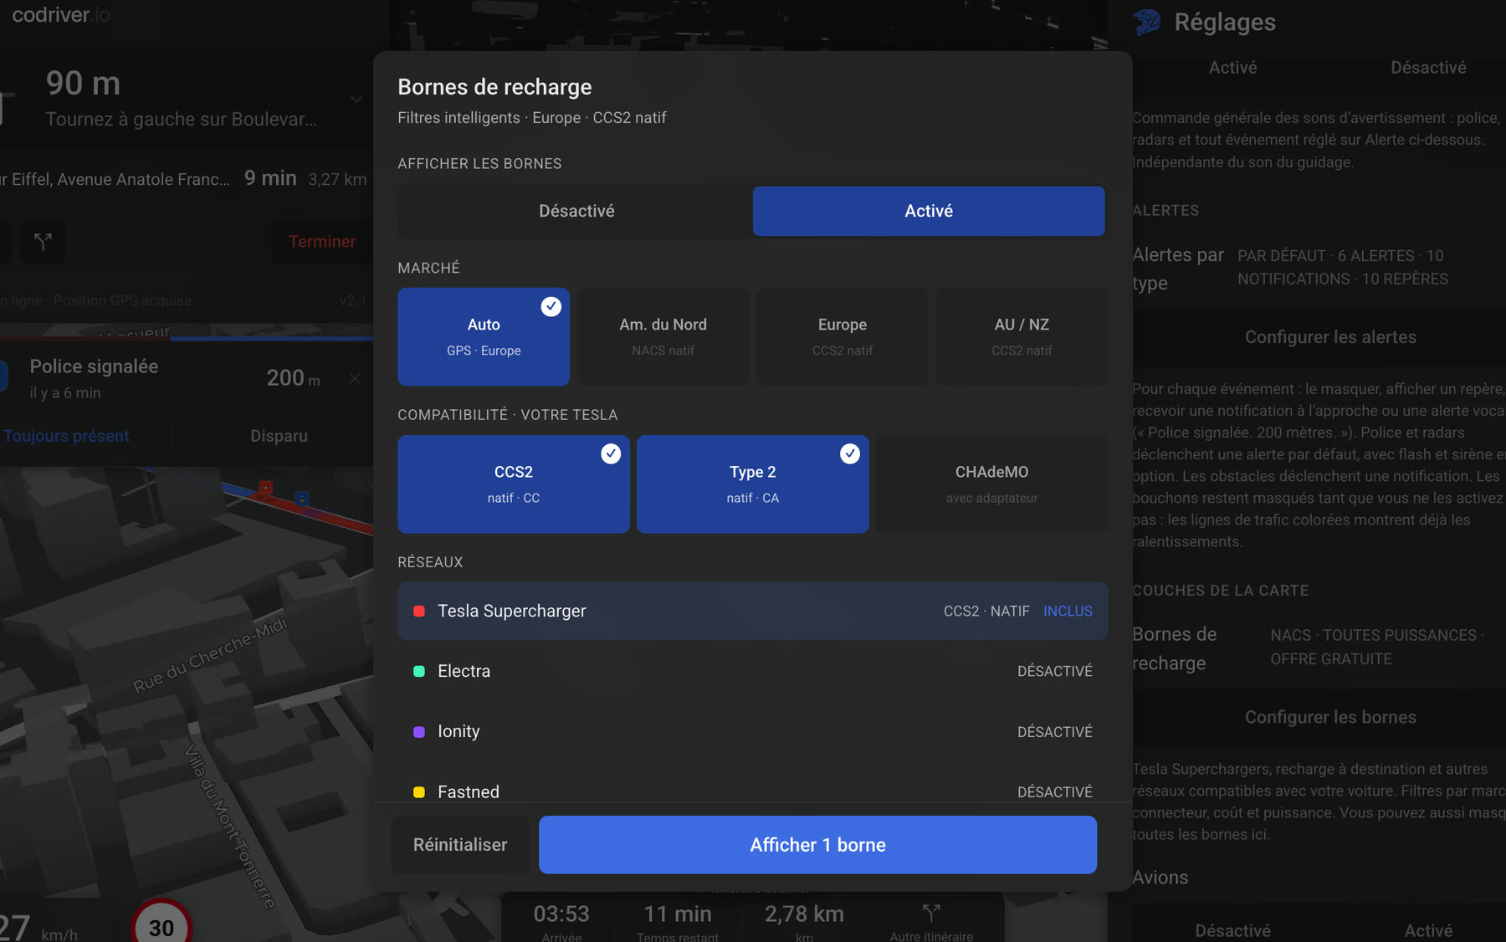Click the codriver.io logo
1506x942 pixels.
point(61,14)
